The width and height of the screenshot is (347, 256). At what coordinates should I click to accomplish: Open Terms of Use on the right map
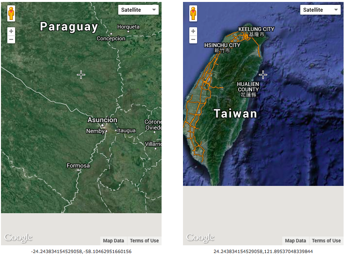tap(326, 241)
